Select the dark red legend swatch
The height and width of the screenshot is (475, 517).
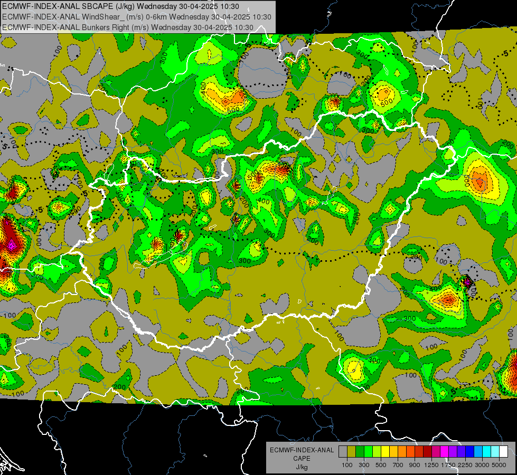click(x=427, y=451)
